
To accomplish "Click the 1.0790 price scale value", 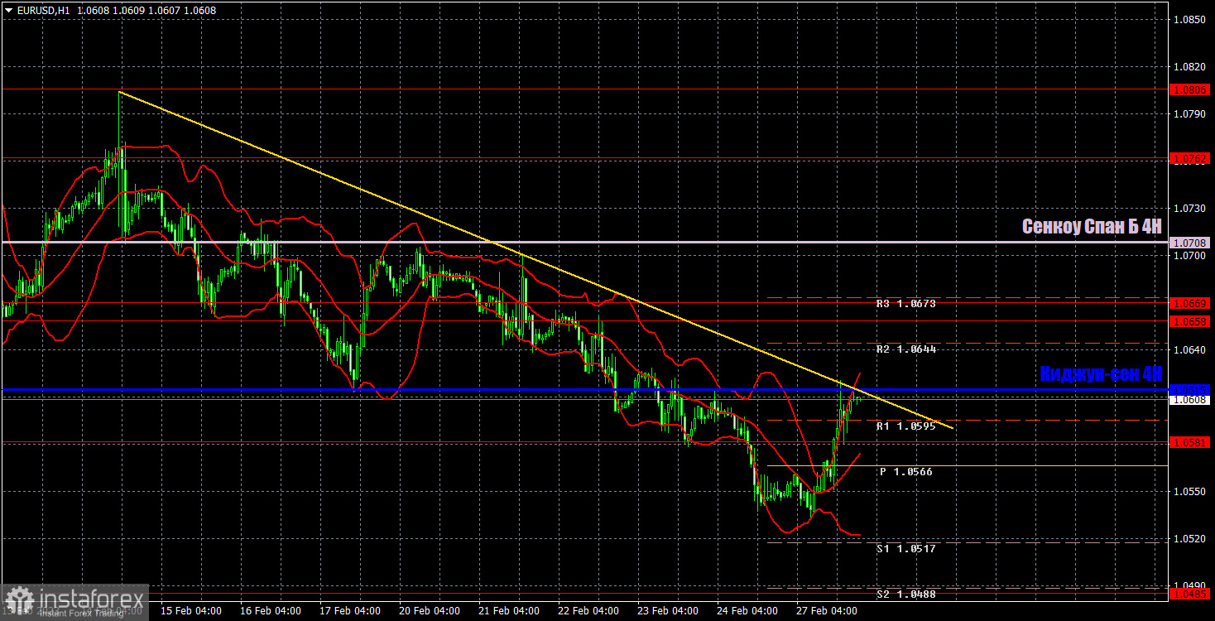I will (x=1190, y=113).
